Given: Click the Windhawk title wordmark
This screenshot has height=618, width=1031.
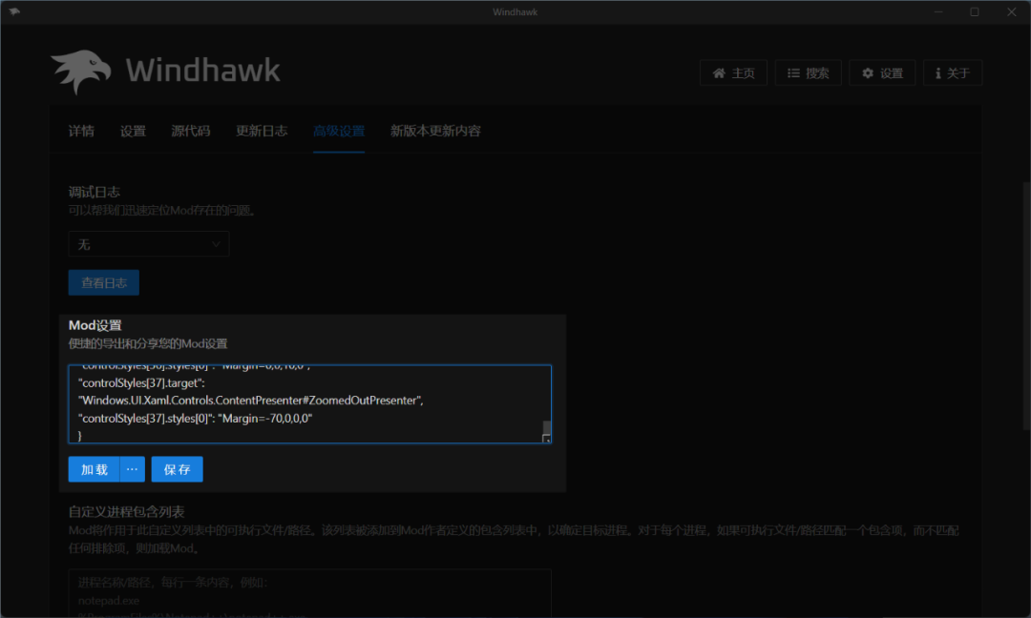Looking at the screenshot, I should pos(203,71).
